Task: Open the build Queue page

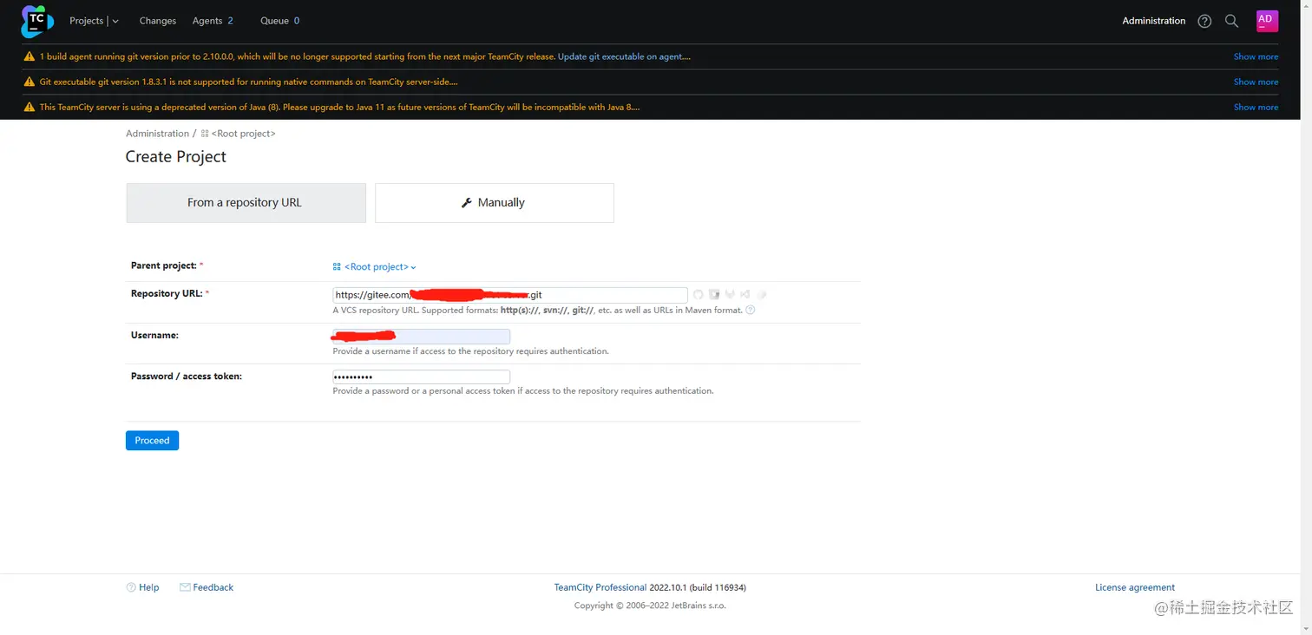Action: (x=274, y=21)
